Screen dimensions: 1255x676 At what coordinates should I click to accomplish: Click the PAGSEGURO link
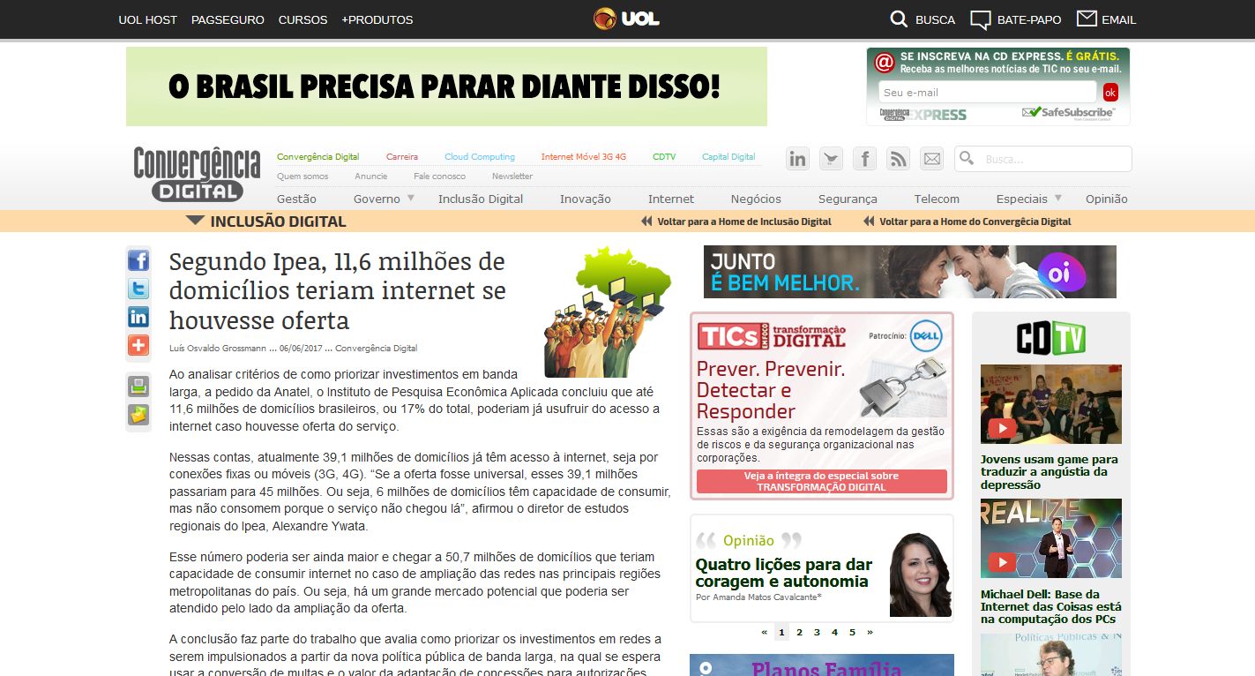(228, 19)
